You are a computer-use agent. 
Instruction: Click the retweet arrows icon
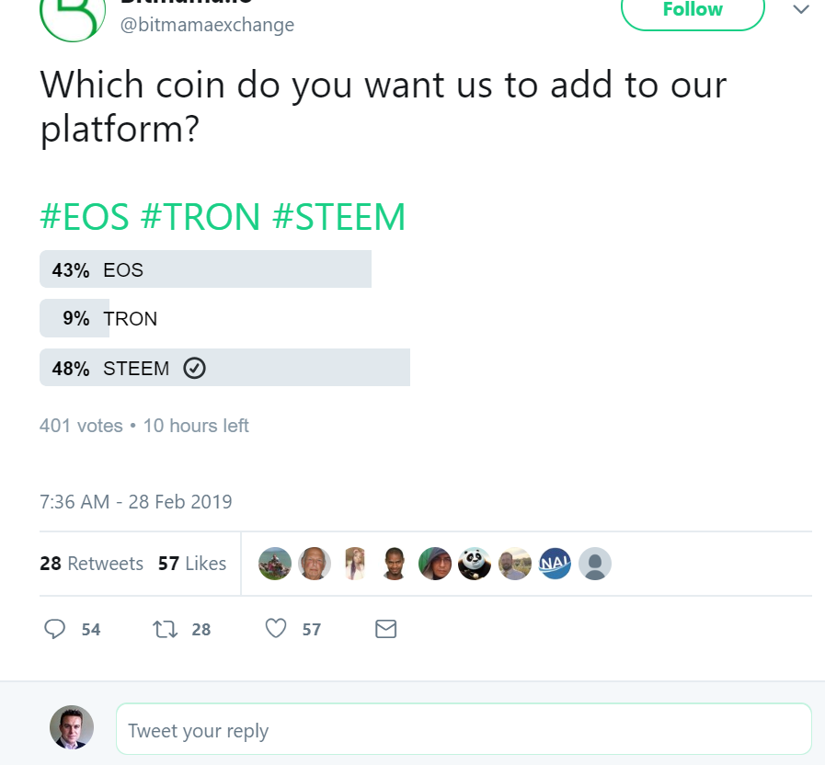[166, 629]
